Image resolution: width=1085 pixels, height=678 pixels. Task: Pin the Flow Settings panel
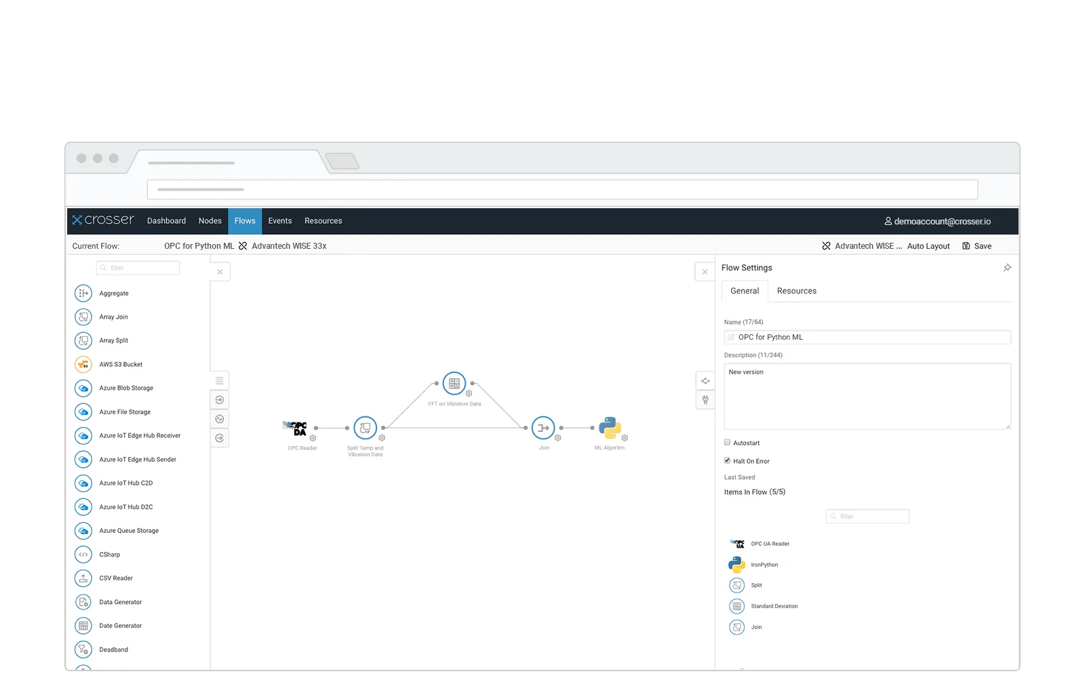(1007, 268)
